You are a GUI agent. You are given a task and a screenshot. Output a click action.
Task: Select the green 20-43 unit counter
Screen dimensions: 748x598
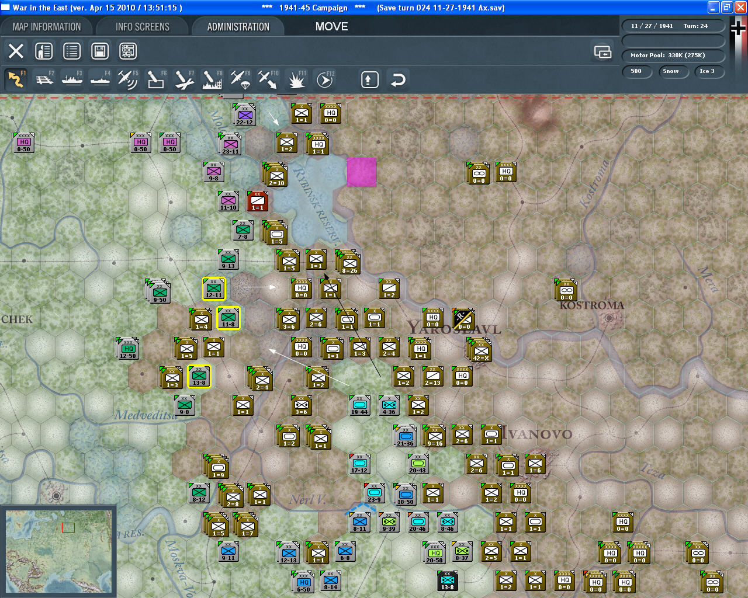point(418,464)
